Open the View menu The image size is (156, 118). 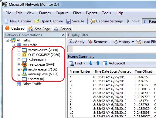click(30, 13)
